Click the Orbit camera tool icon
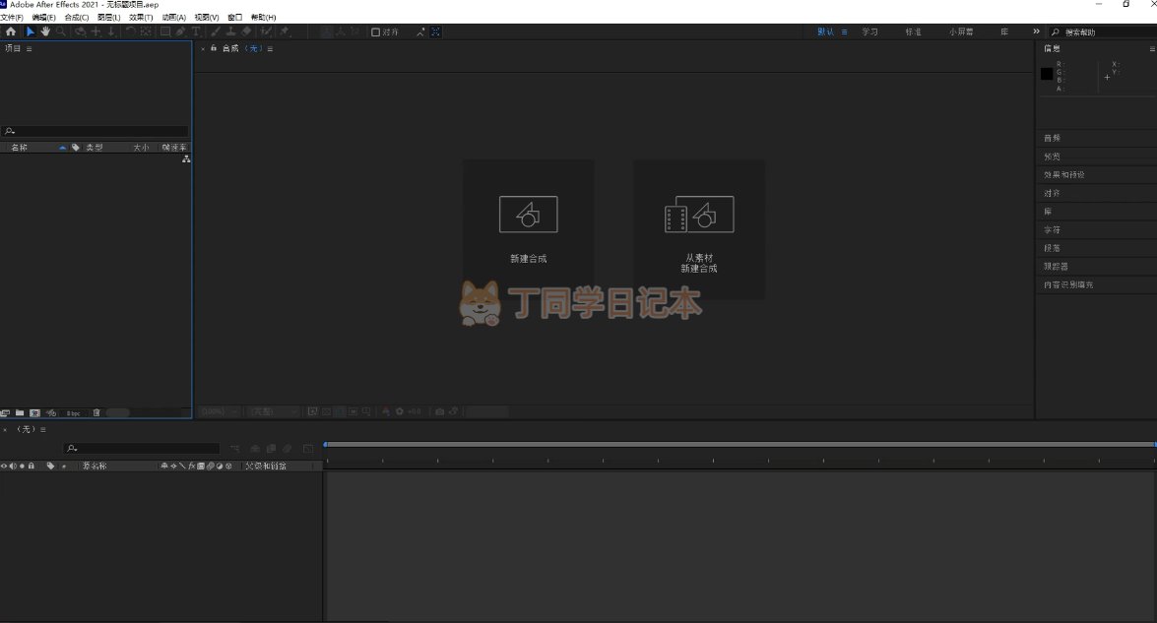This screenshot has height=623, width=1157. 80,31
